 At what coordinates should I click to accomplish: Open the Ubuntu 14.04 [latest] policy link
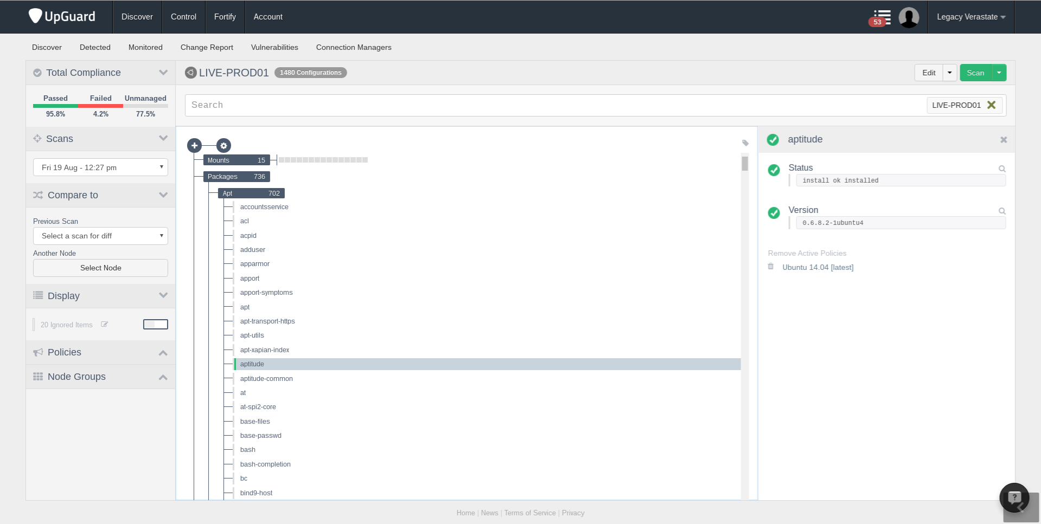[818, 267]
